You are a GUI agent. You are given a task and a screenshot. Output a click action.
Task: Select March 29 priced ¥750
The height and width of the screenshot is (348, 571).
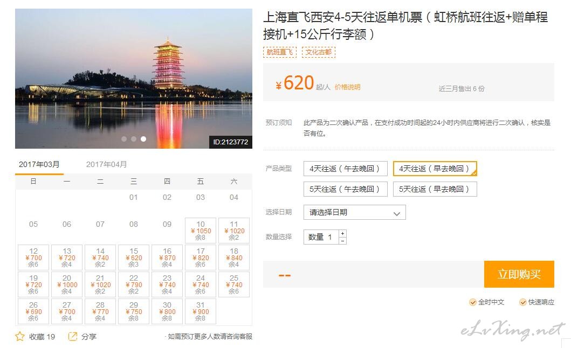[x=134, y=311]
